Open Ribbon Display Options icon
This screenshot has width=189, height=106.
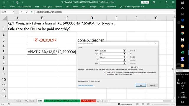pos(154,2)
